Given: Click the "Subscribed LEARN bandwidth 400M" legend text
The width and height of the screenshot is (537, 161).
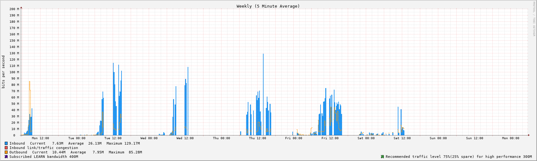Looking at the screenshot, I should 44,157.
